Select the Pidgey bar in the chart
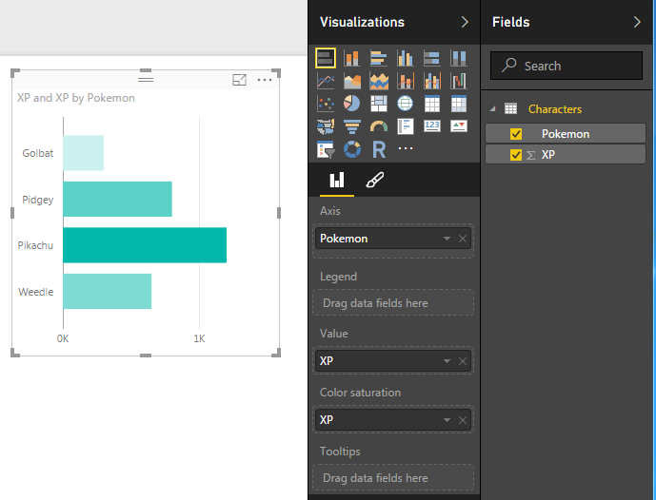 click(117, 200)
